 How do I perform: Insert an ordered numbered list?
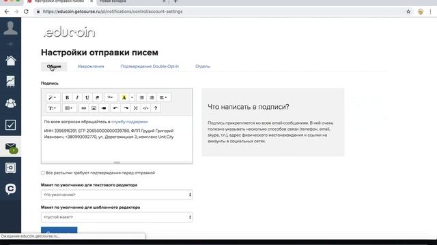coord(152,97)
